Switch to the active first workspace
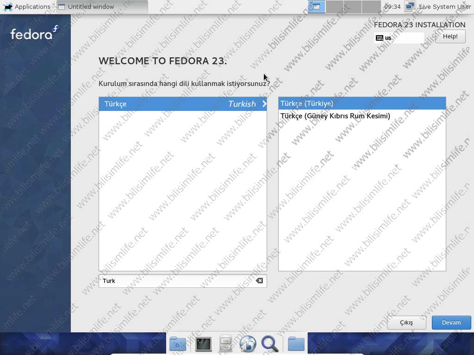This screenshot has width=474, height=355. [317, 6]
